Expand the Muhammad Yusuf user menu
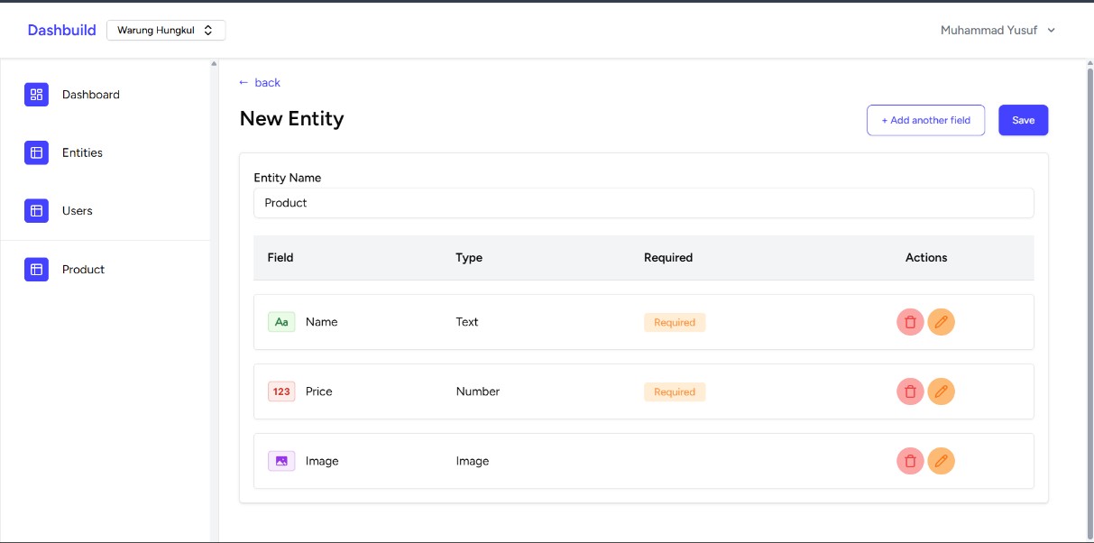 pyautogui.click(x=997, y=31)
